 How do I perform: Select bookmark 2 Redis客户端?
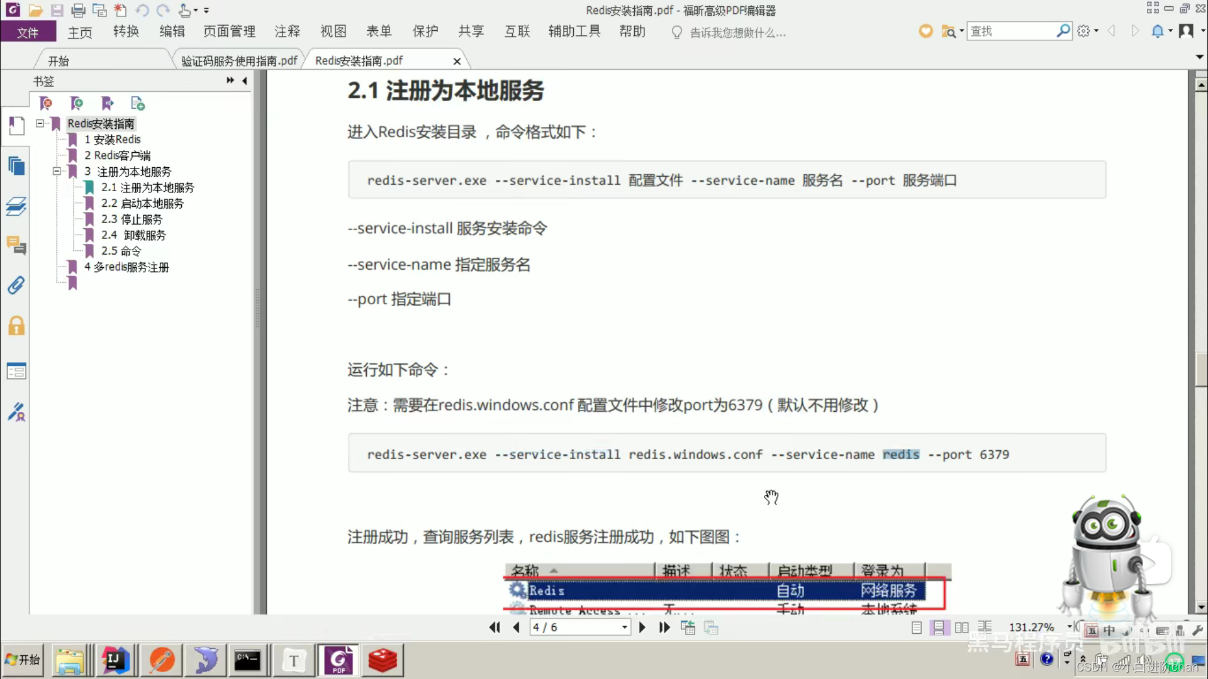click(118, 155)
